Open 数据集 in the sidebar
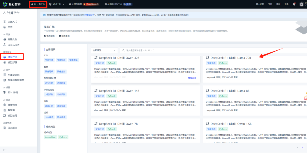 [x=11, y=110]
